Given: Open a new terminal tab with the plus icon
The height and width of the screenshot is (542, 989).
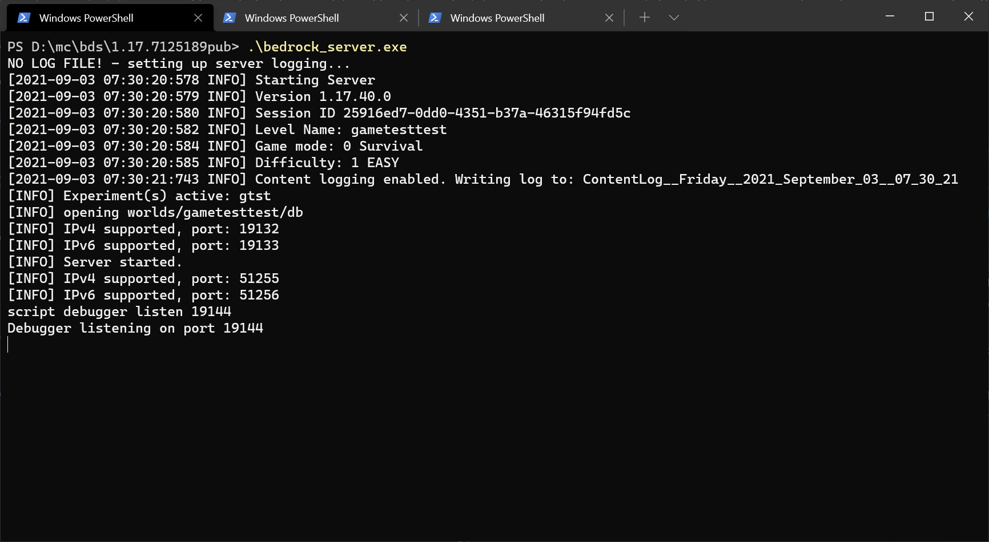Looking at the screenshot, I should [x=644, y=18].
